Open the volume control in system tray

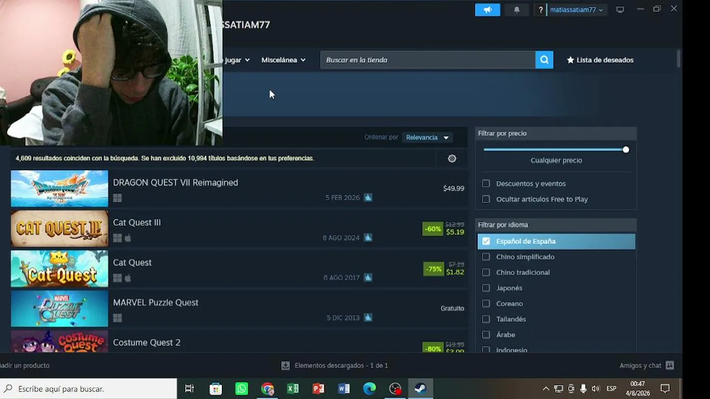click(x=596, y=388)
